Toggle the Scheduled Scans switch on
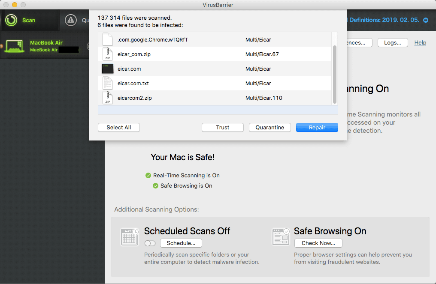The height and width of the screenshot is (284, 436). [150, 243]
